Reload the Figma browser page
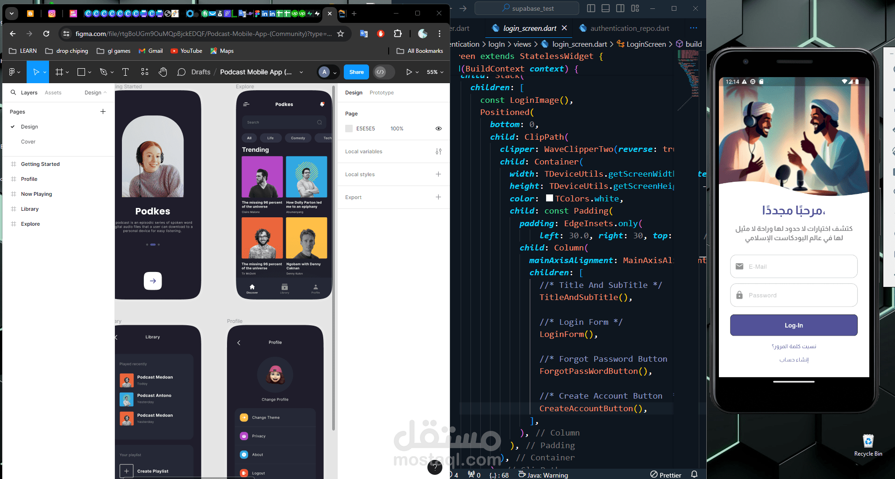The height and width of the screenshot is (479, 895). [x=46, y=34]
